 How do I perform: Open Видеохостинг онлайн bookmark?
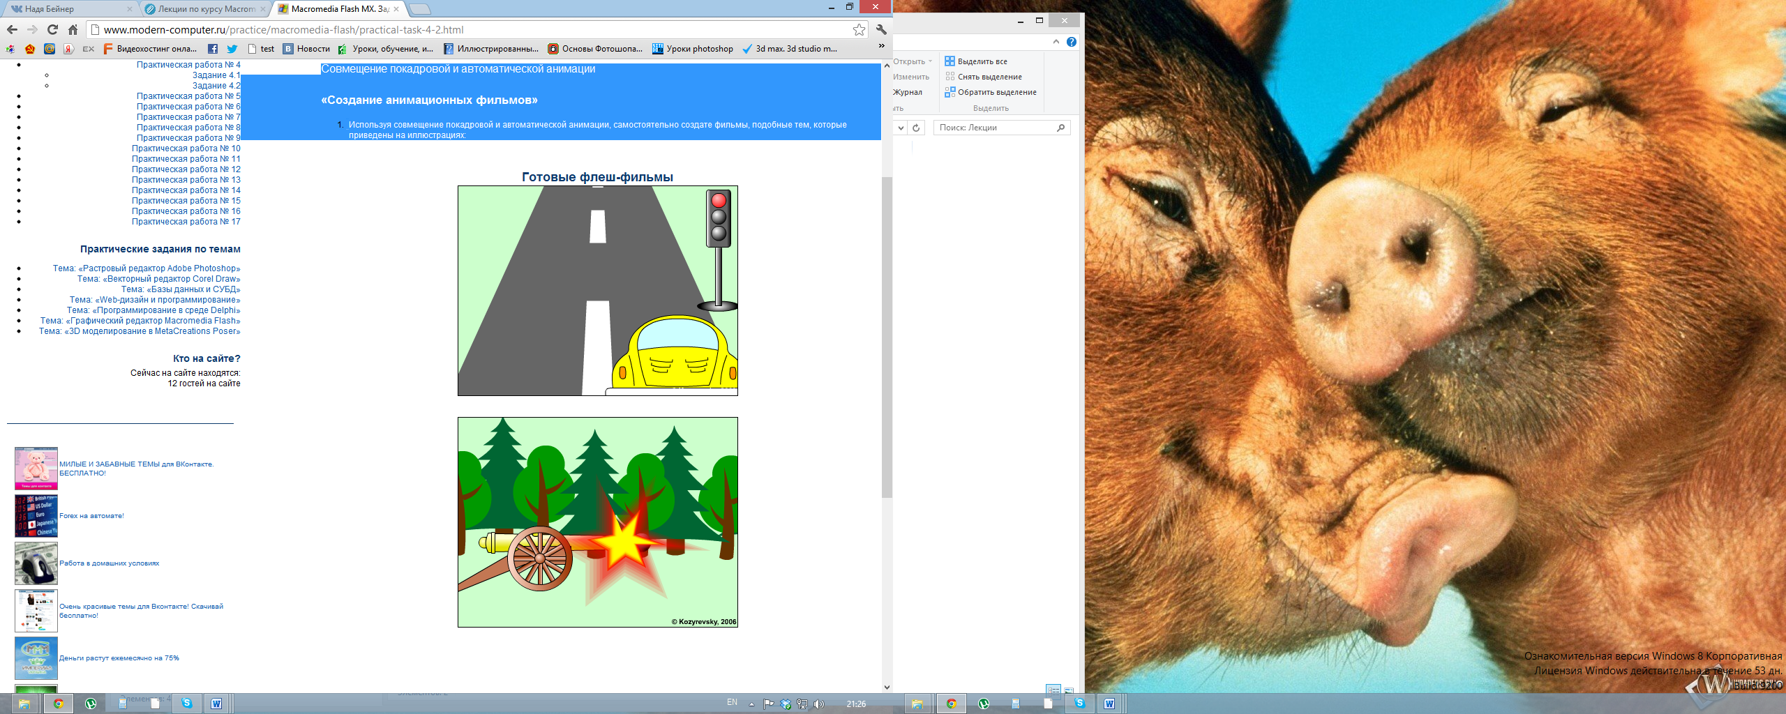point(151,49)
